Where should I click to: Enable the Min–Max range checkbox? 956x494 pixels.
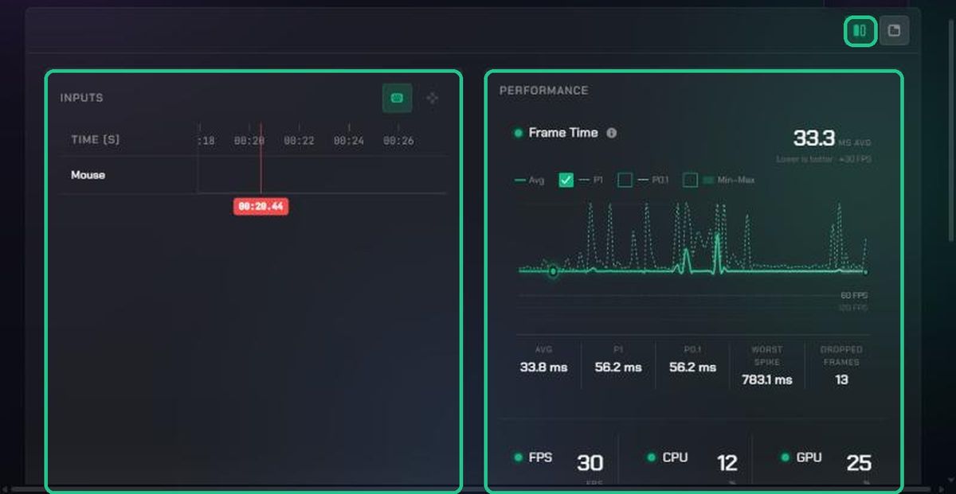[x=691, y=180]
